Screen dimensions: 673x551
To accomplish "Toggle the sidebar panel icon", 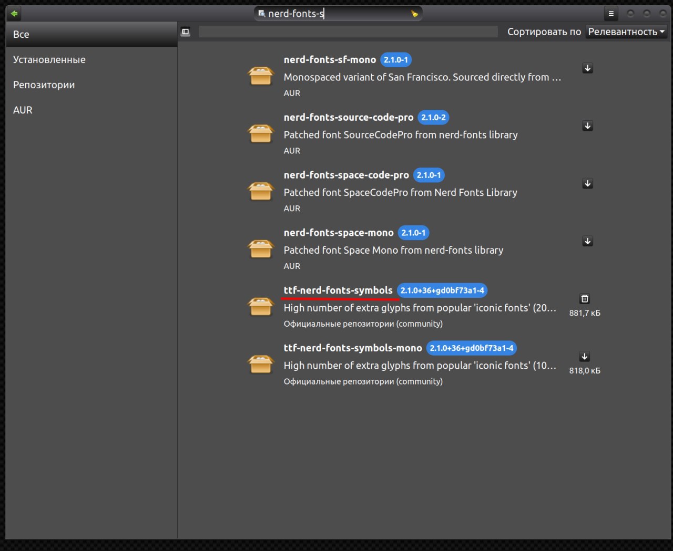I will (186, 32).
